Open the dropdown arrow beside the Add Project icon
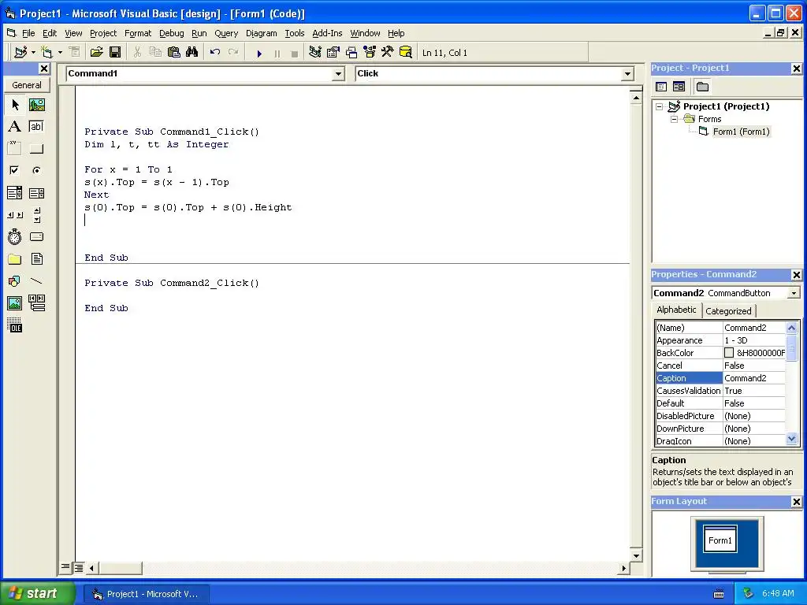Image resolution: width=807 pixels, height=605 pixels. pos(33,53)
